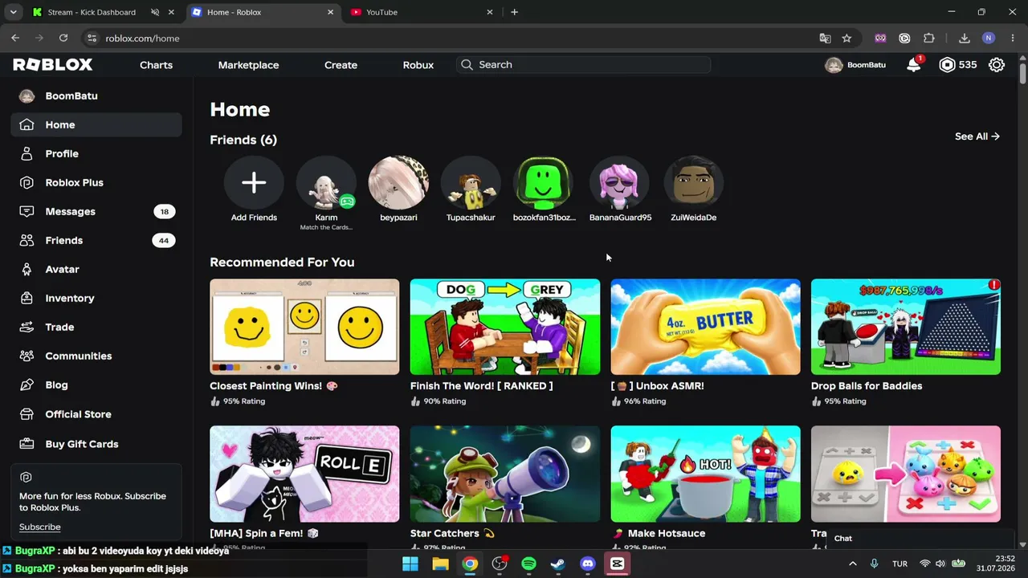The width and height of the screenshot is (1028, 578).
Task: Open the Unbox ASMR! game thumbnail
Action: pyautogui.click(x=705, y=327)
